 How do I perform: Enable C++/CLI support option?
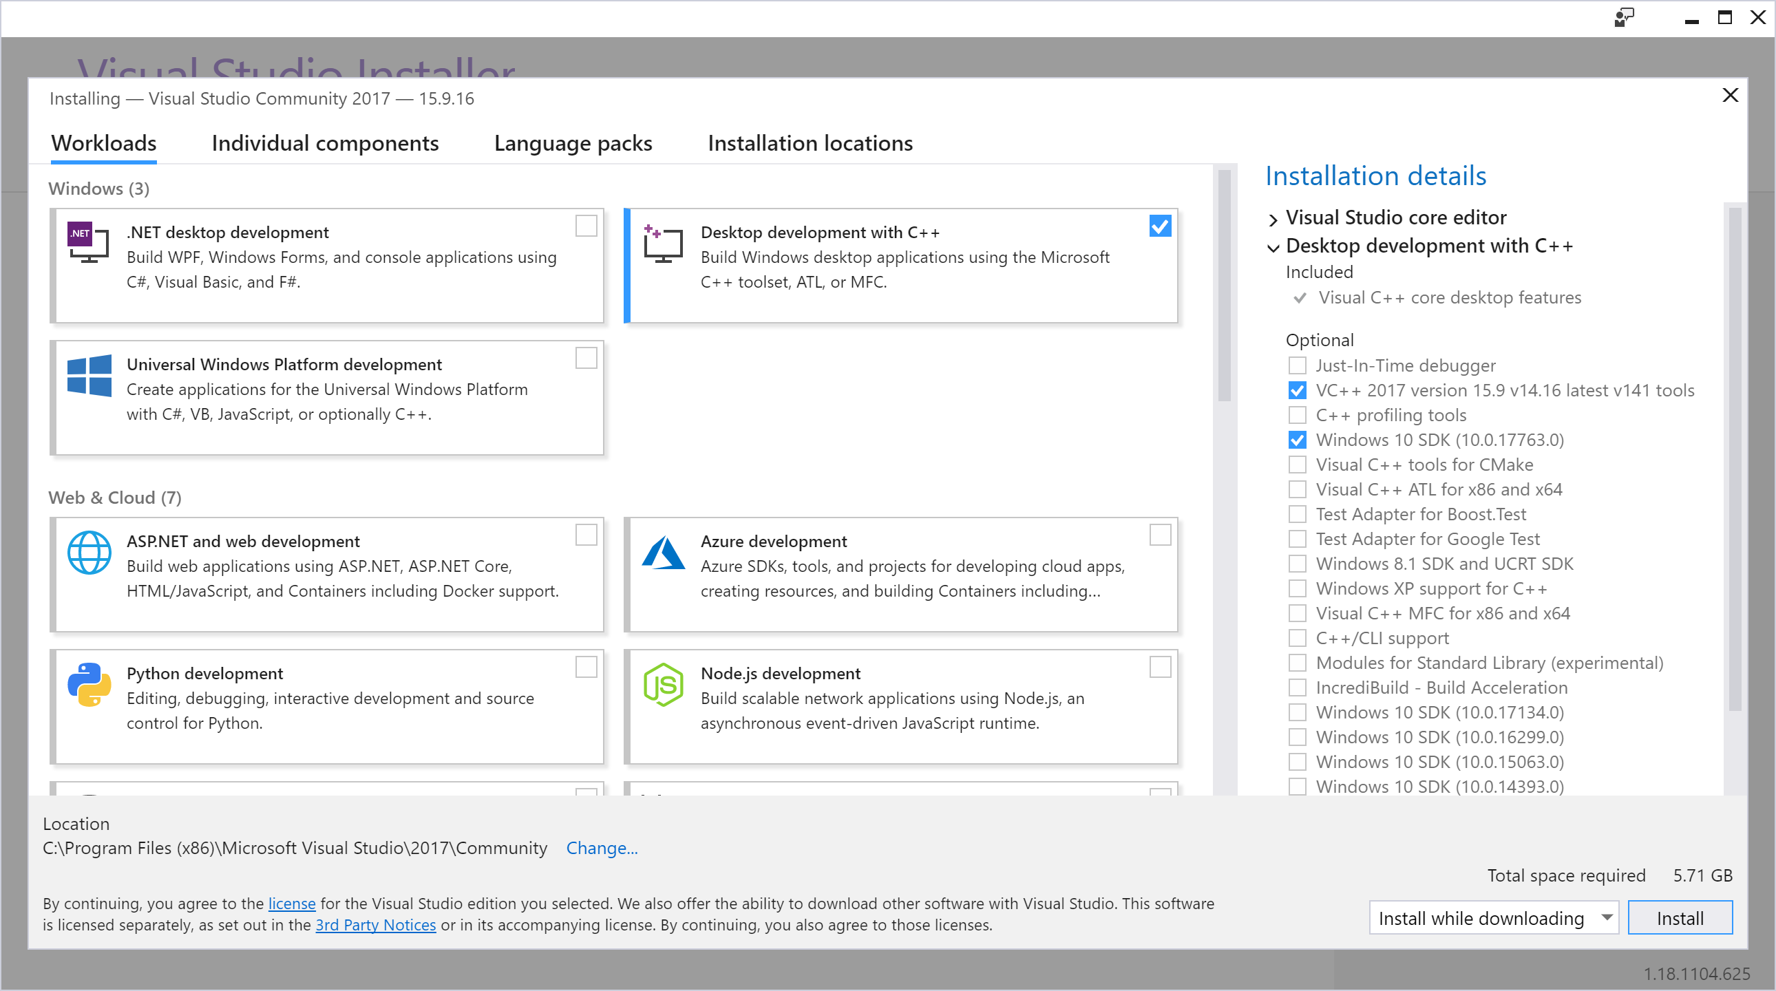pyautogui.click(x=1297, y=638)
